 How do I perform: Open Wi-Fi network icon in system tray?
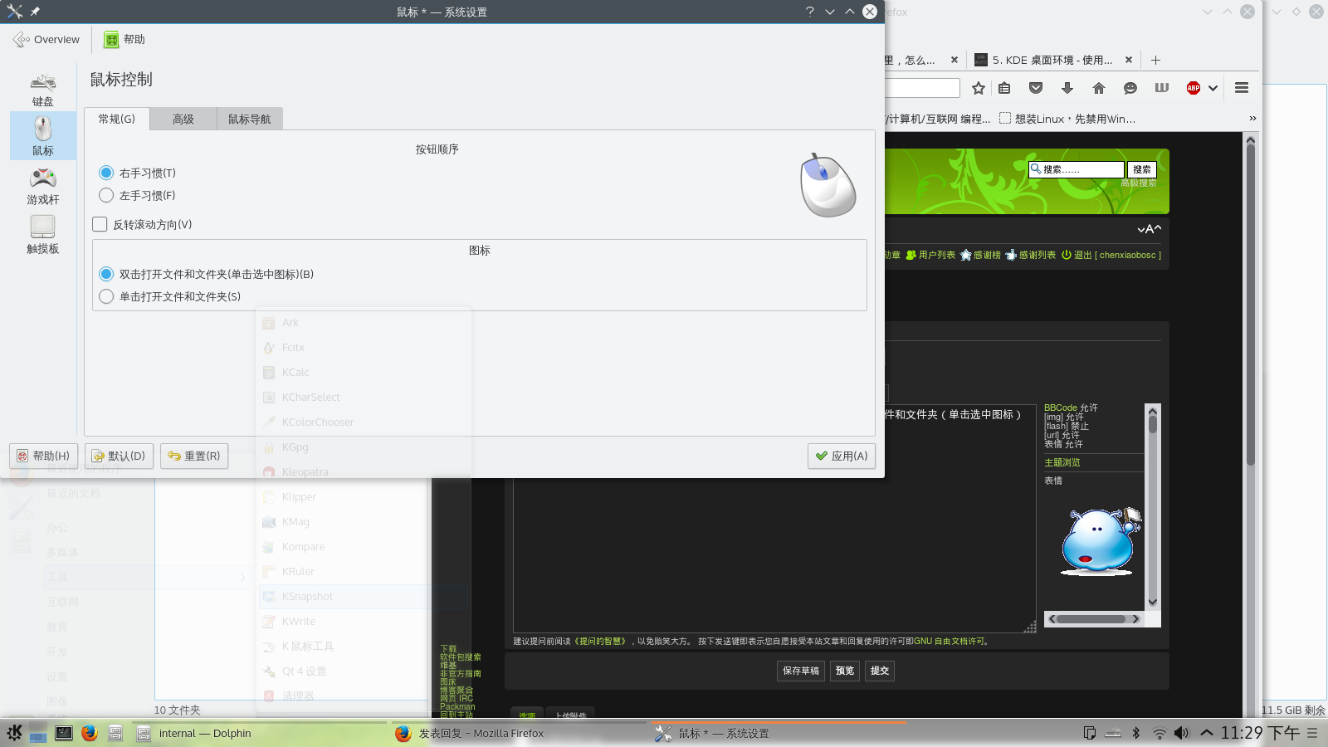click(x=1160, y=733)
